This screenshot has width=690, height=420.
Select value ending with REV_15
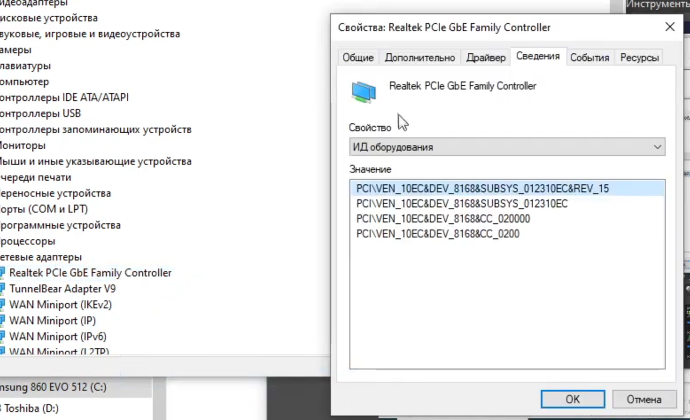tap(507, 189)
